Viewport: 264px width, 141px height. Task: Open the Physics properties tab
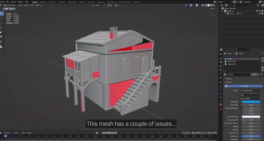coord(221,93)
